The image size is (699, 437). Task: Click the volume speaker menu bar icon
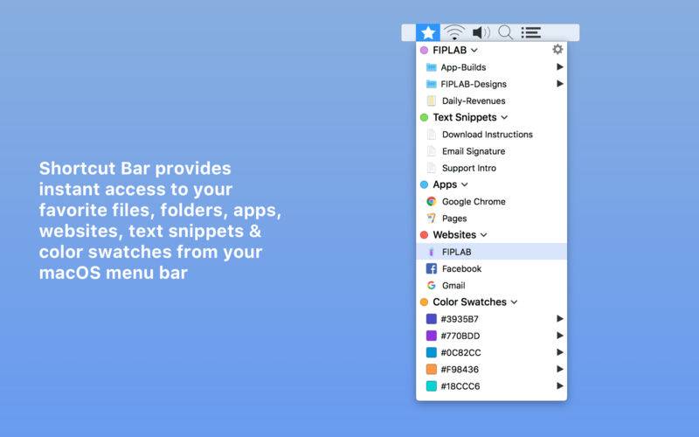click(481, 32)
